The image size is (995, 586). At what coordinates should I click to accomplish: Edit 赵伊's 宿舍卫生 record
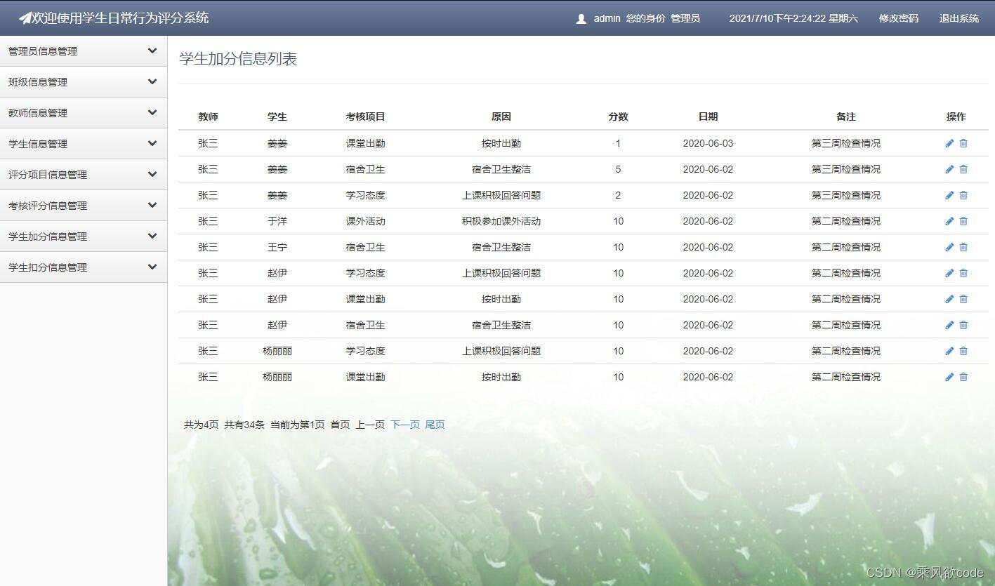point(949,325)
